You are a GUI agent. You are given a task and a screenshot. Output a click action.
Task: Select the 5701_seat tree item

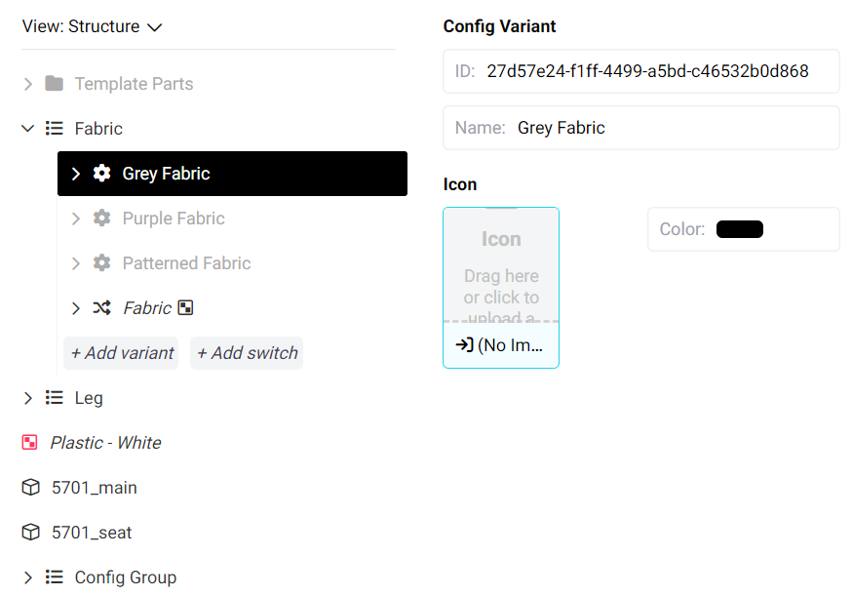[x=92, y=533]
